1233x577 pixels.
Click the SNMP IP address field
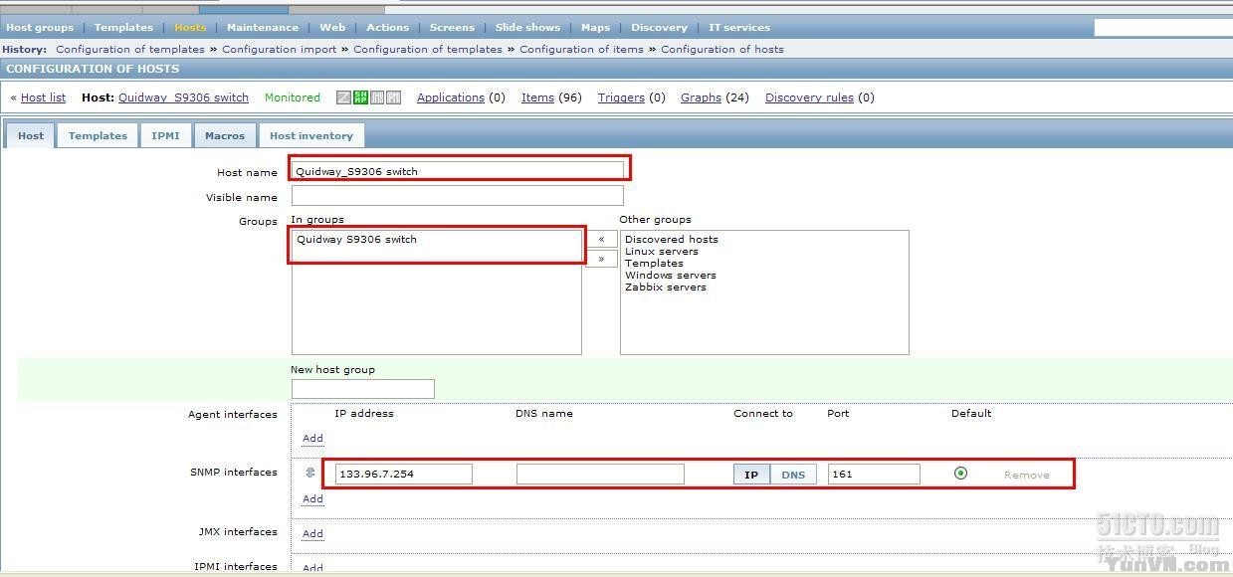pos(403,474)
